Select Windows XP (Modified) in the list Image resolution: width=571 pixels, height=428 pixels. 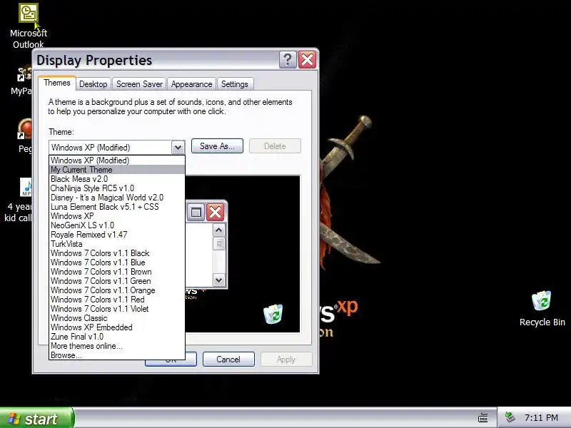point(117,160)
